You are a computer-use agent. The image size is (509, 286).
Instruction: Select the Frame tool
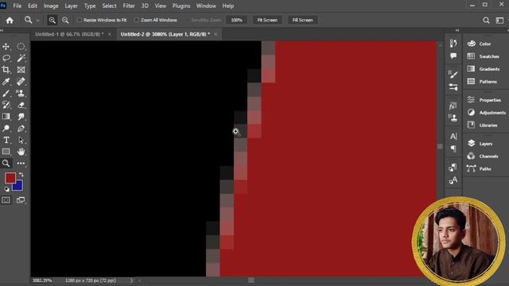point(21,70)
